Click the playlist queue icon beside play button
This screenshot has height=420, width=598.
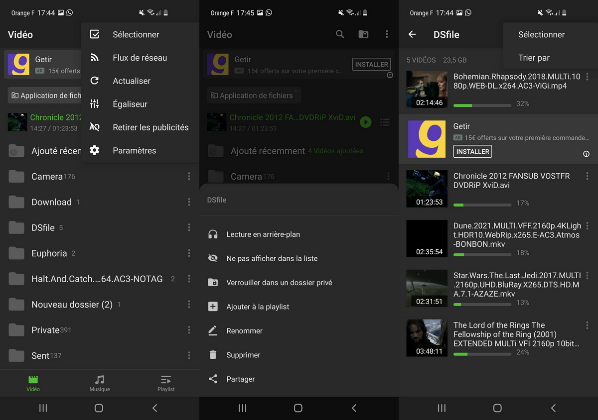(x=385, y=122)
